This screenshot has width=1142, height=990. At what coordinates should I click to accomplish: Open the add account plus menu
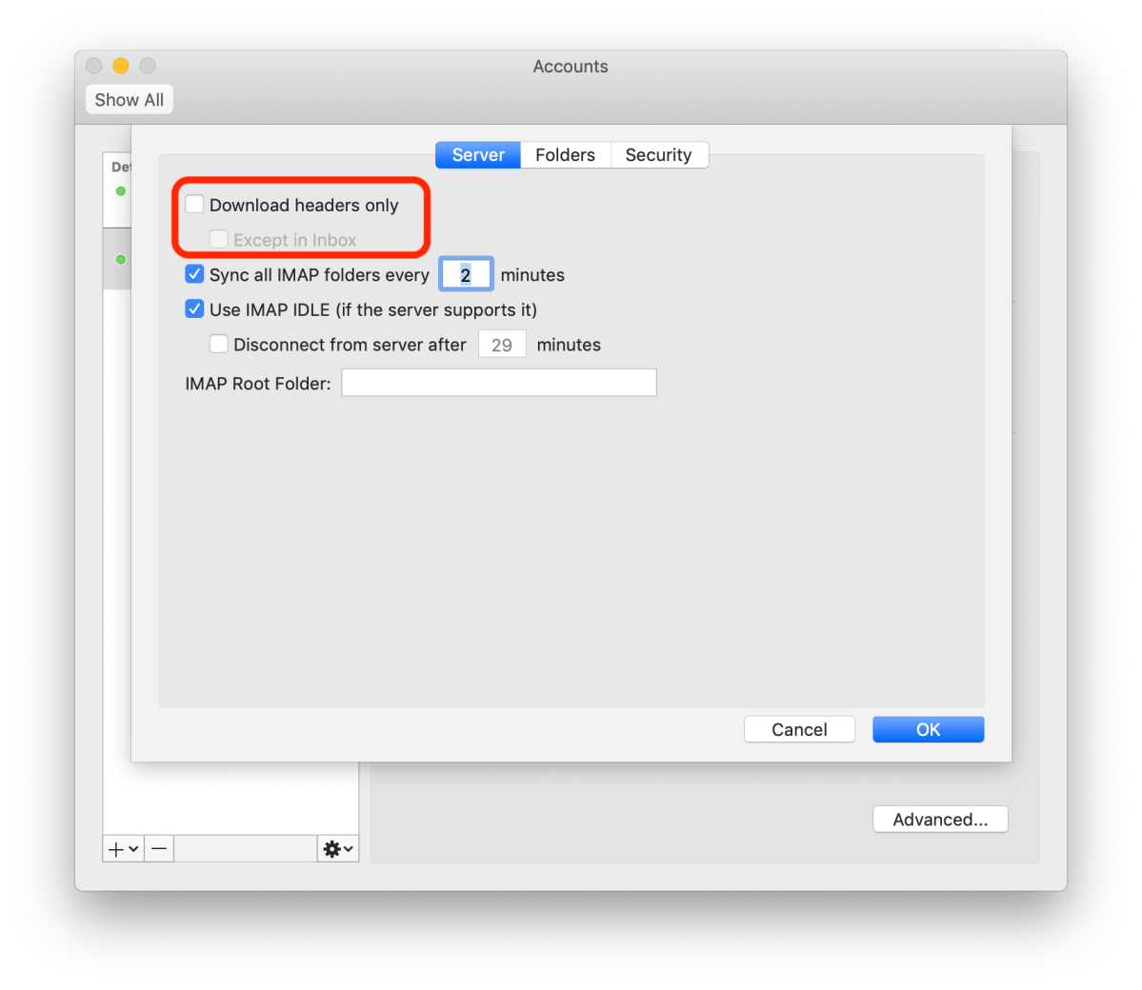[123, 849]
